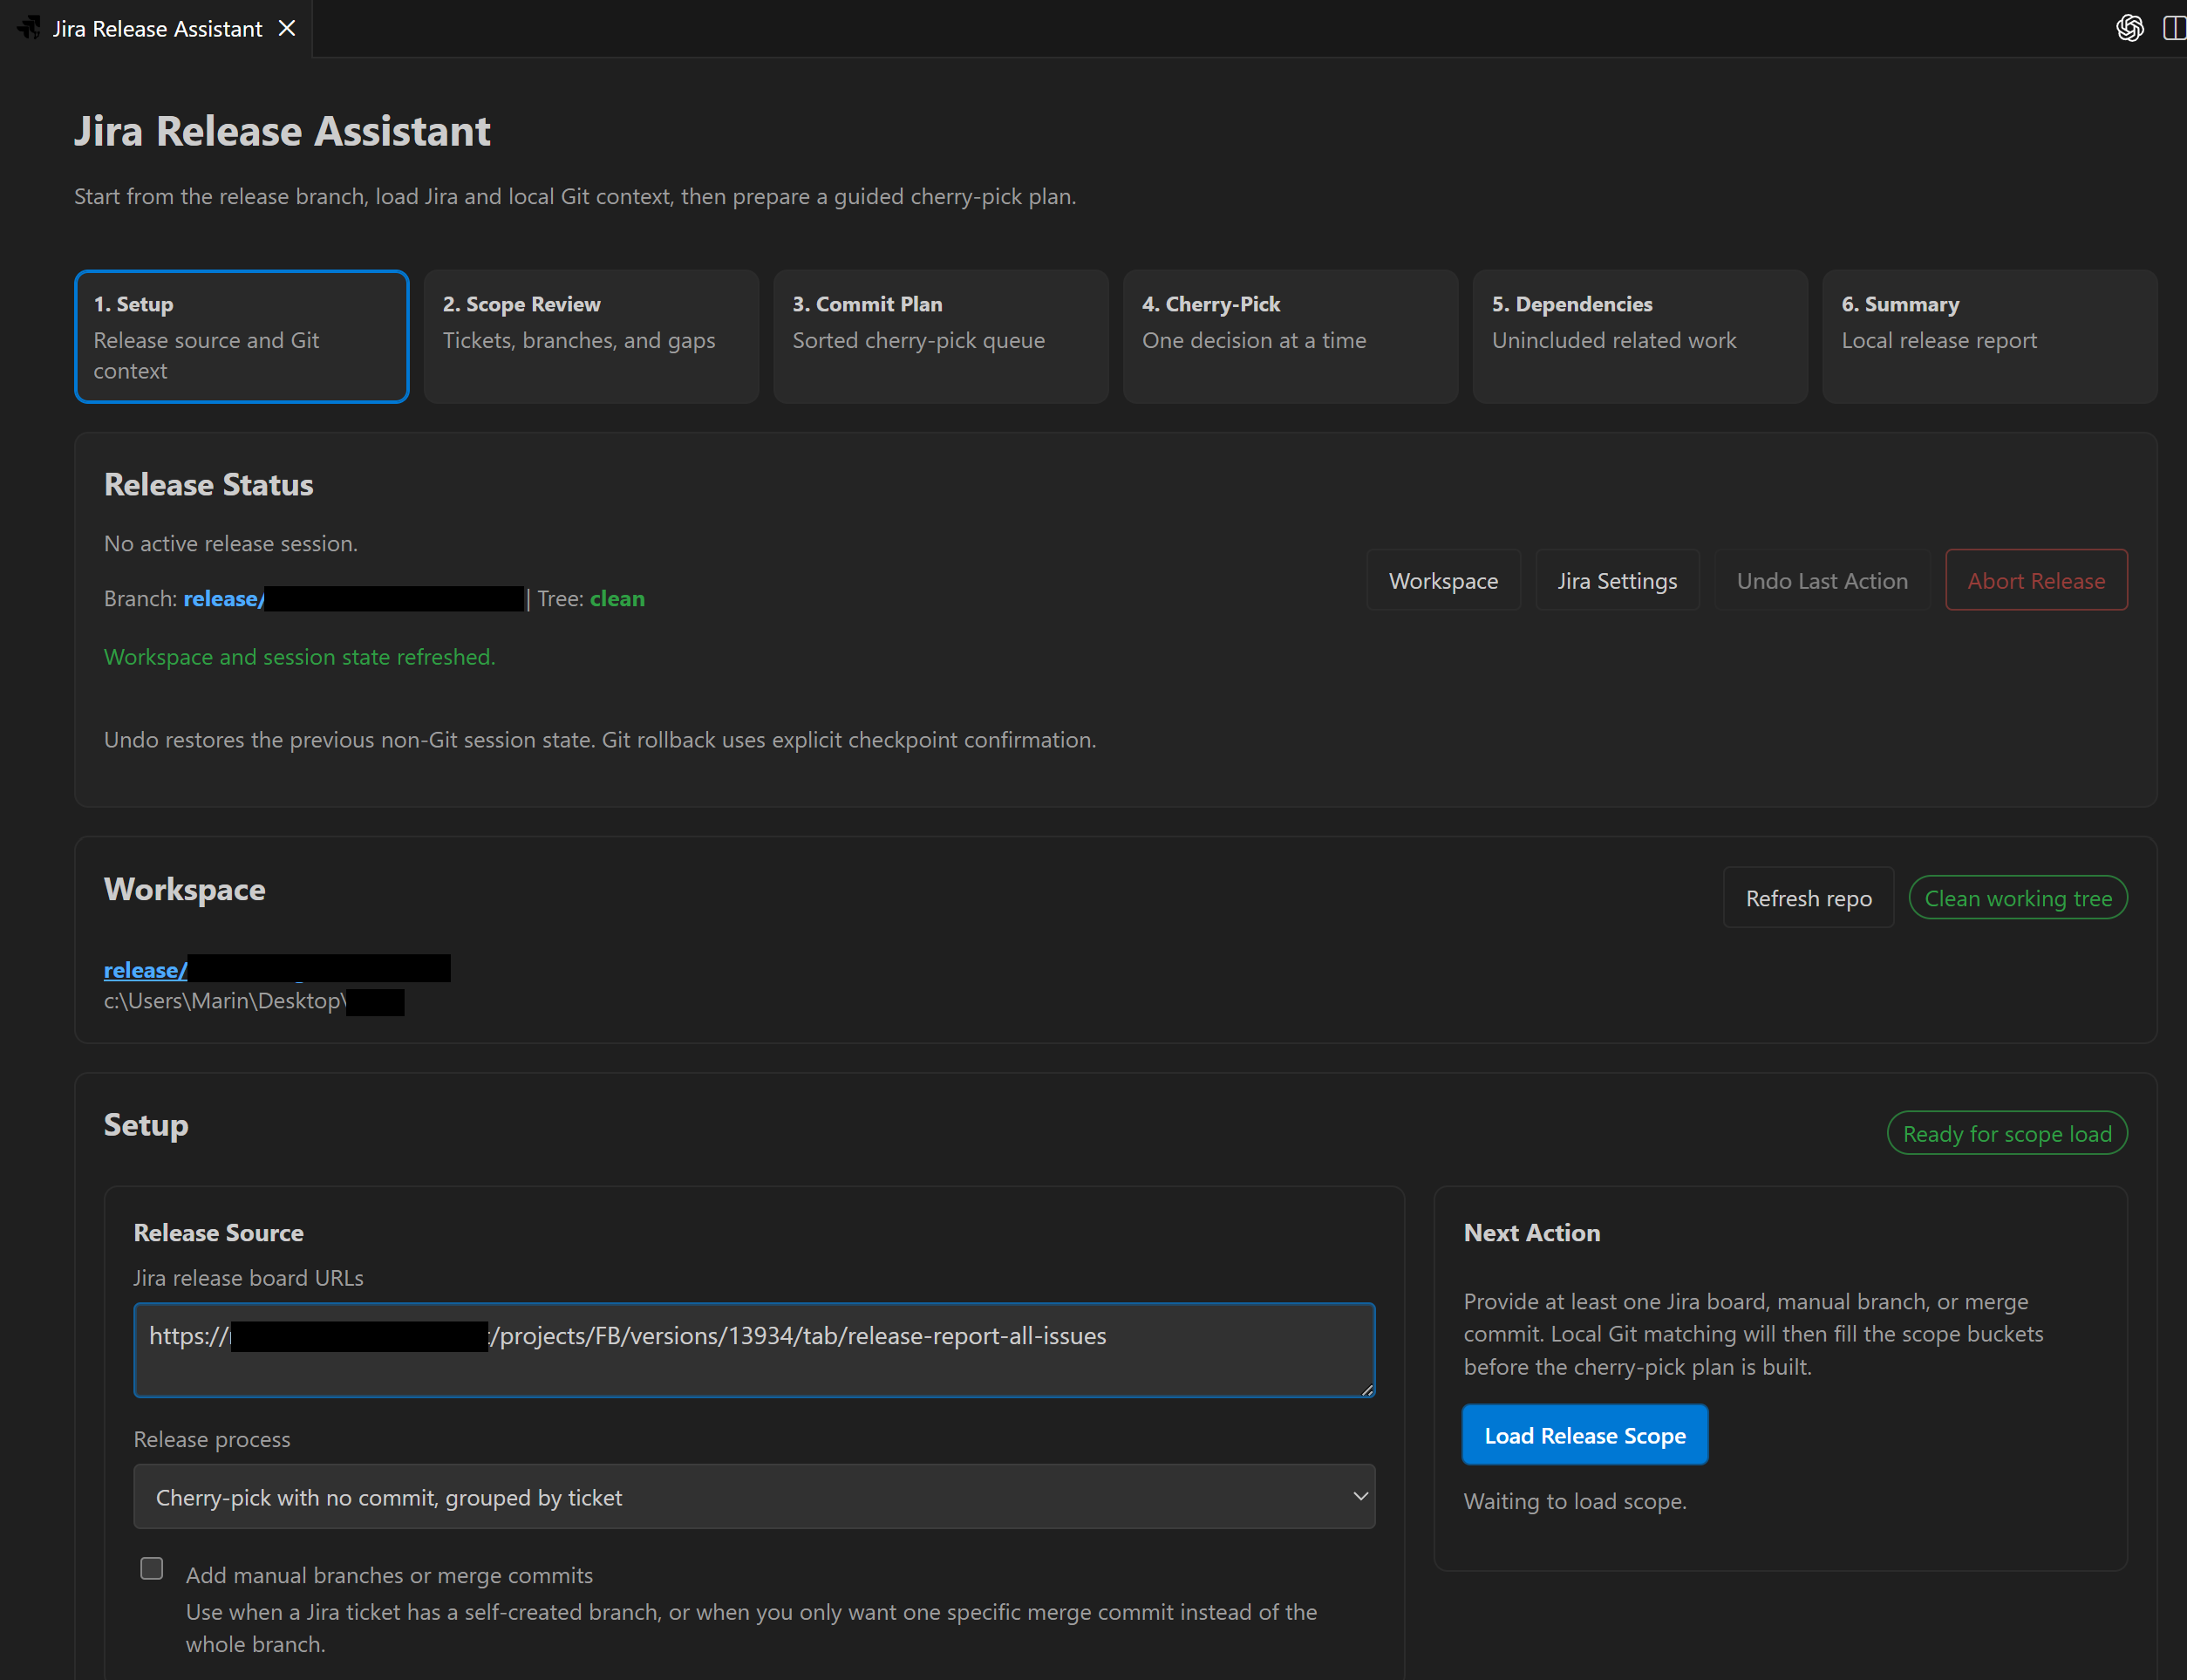Viewport: 2187px width, 1680px height.
Task: Click the 'clean' tree status text
Action: pyautogui.click(x=617, y=598)
